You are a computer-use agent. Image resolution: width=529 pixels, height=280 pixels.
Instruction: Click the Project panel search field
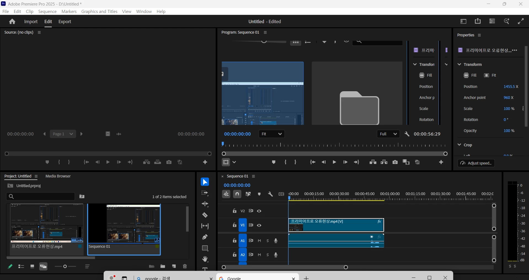pyautogui.click(x=41, y=196)
